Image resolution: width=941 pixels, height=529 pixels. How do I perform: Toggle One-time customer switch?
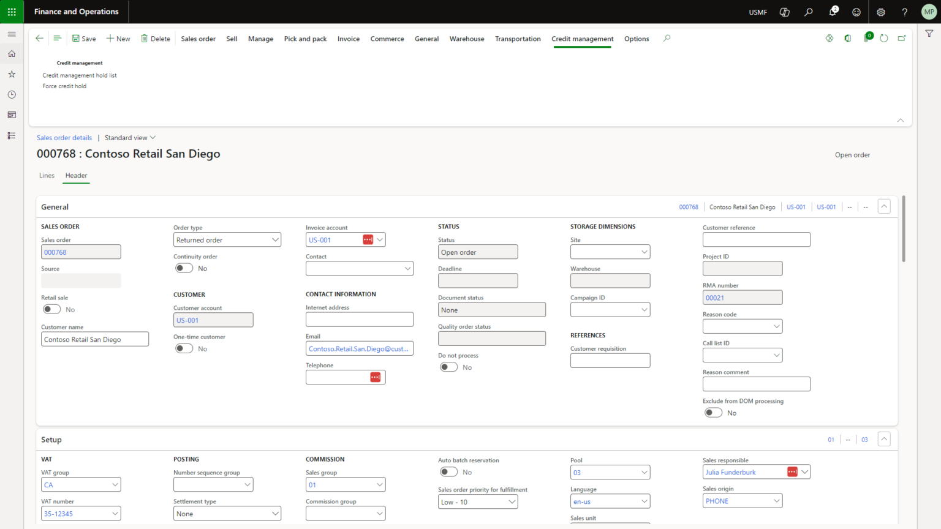tap(184, 348)
